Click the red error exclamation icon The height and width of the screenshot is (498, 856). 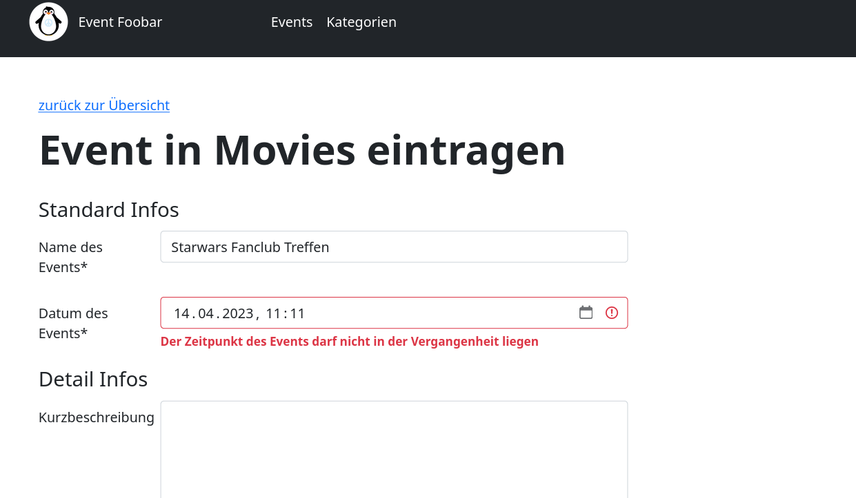pos(611,312)
